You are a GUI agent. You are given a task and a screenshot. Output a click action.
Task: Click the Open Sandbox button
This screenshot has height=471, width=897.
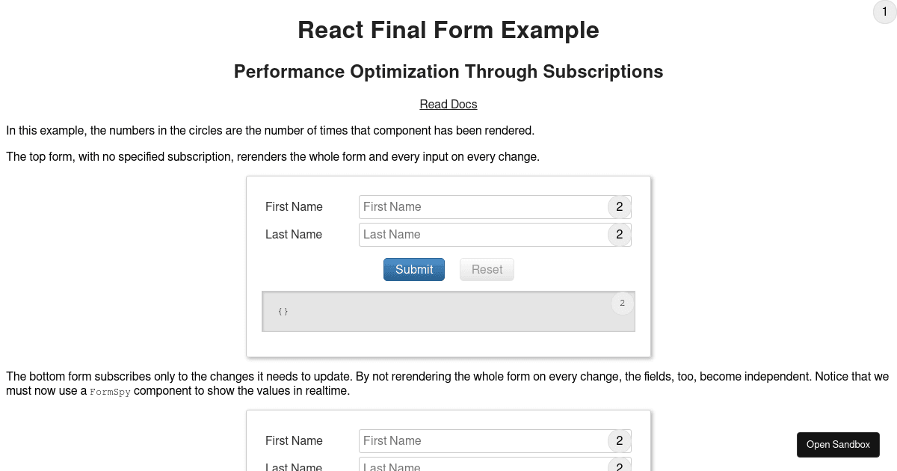click(x=838, y=444)
